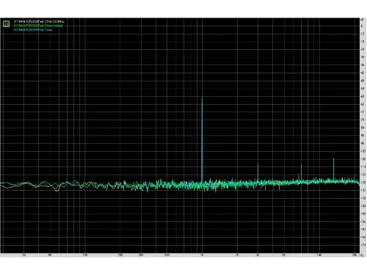Click the 20K label on frequency axis
Screen dimensions: 367x275
pyautogui.click(x=355, y=255)
